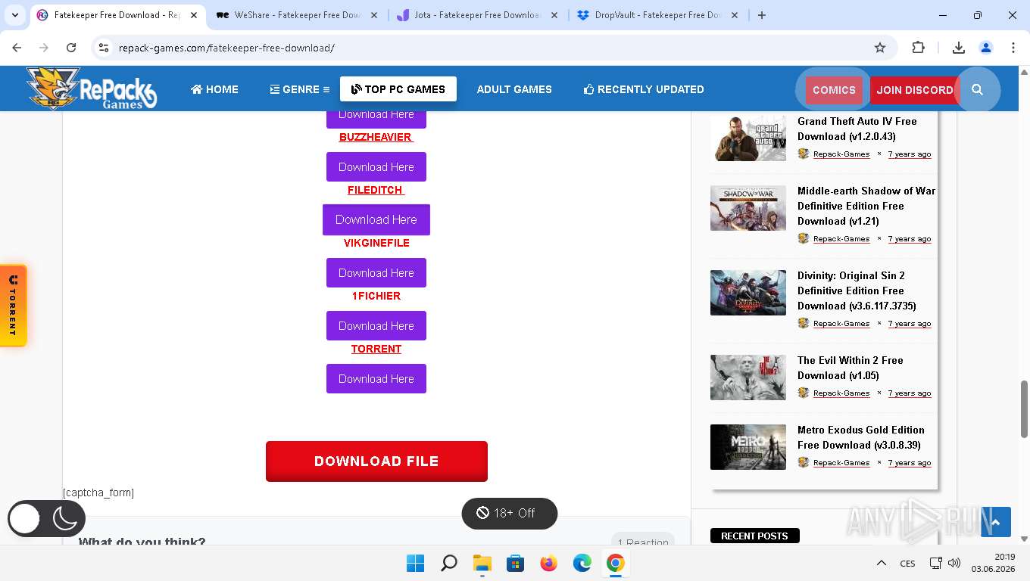This screenshot has height=581, width=1030.
Task: Open Microsoft Store from taskbar
Action: [516, 564]
